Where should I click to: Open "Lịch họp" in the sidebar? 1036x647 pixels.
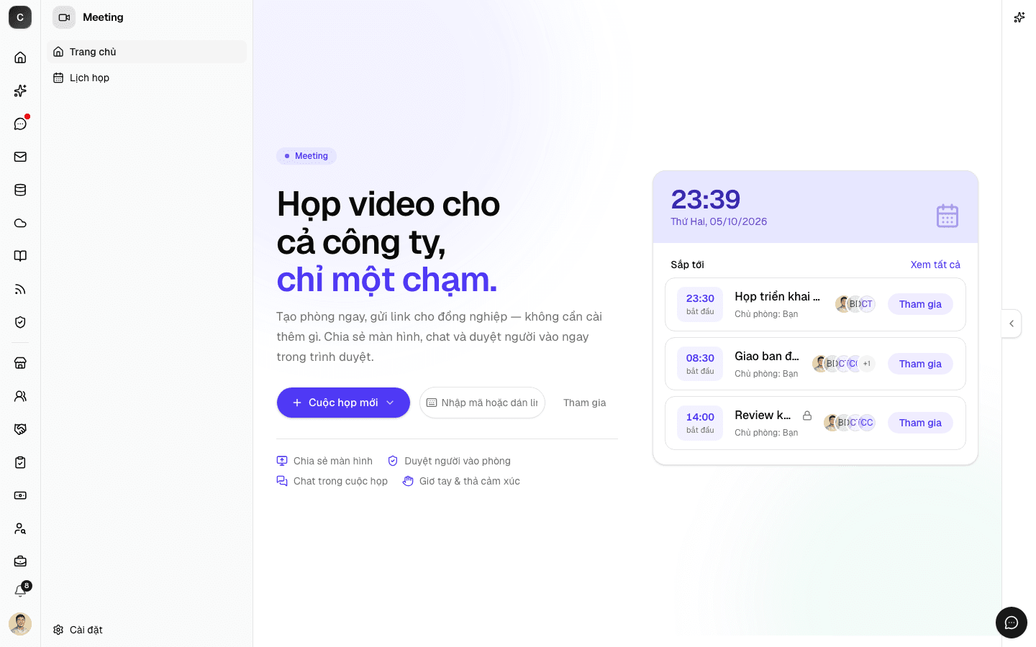(x=147, y=78)
